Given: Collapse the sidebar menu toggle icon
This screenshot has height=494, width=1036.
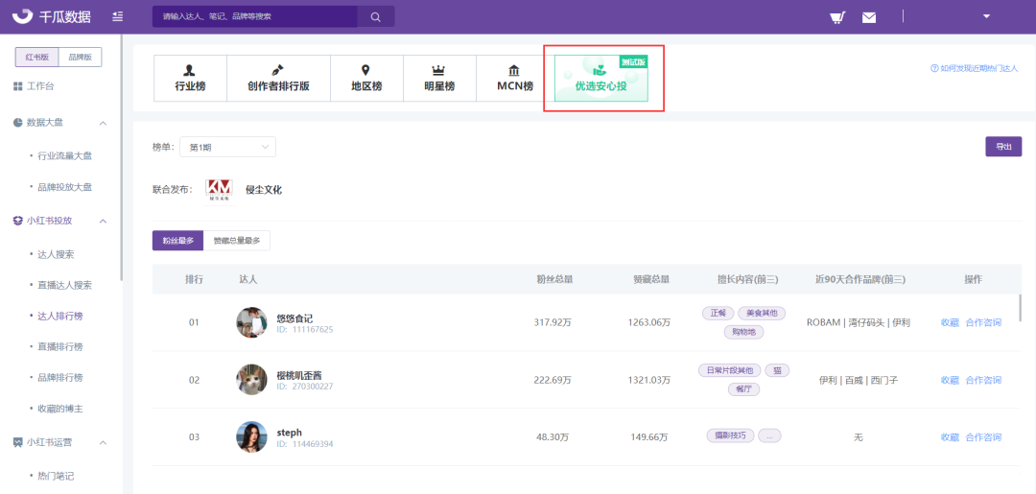Looking at the screenshot, I should [x=118, y=16].
